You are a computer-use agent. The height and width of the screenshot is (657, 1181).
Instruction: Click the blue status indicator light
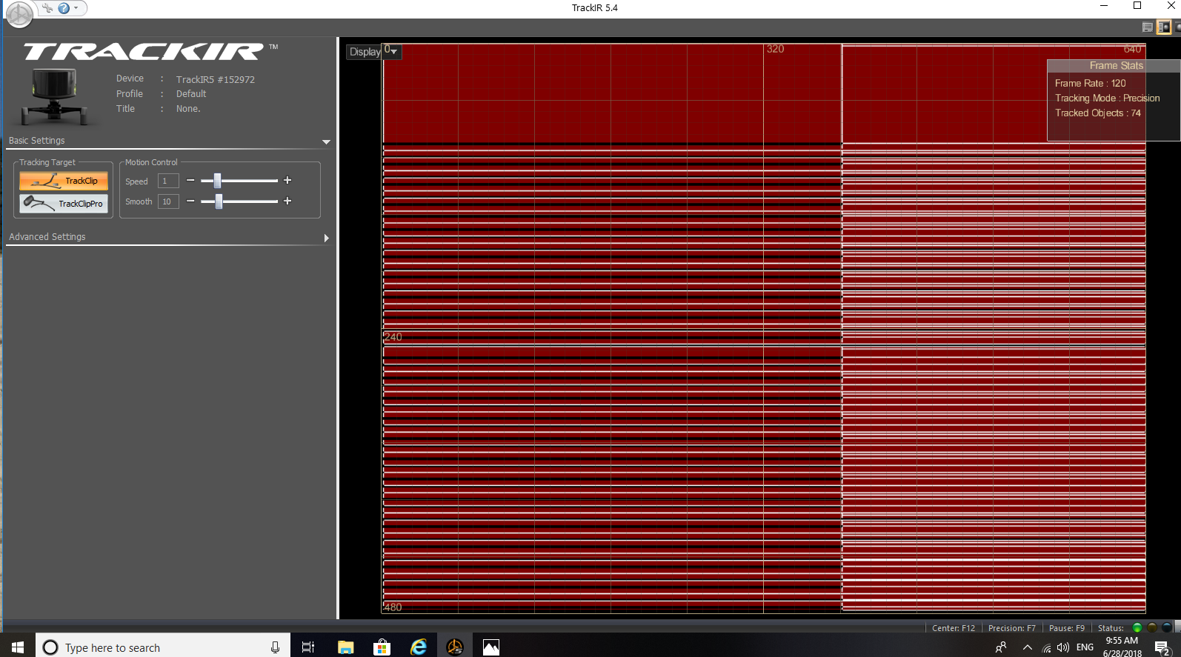click(x=1167, y=627)
